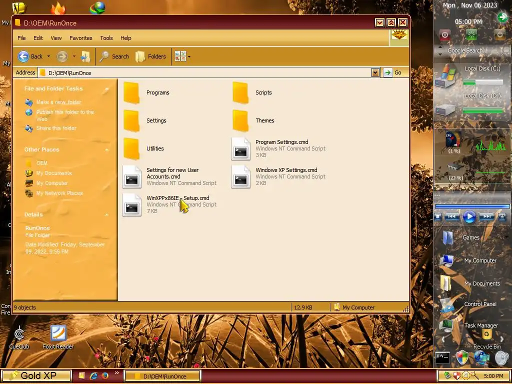Click the media player seek bar
The image size is (512, 384).
pyautogui.click(x=472, y=206)
